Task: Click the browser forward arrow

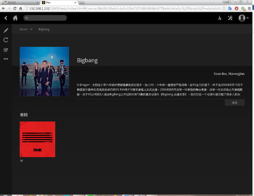Action: tap(9, 8)
